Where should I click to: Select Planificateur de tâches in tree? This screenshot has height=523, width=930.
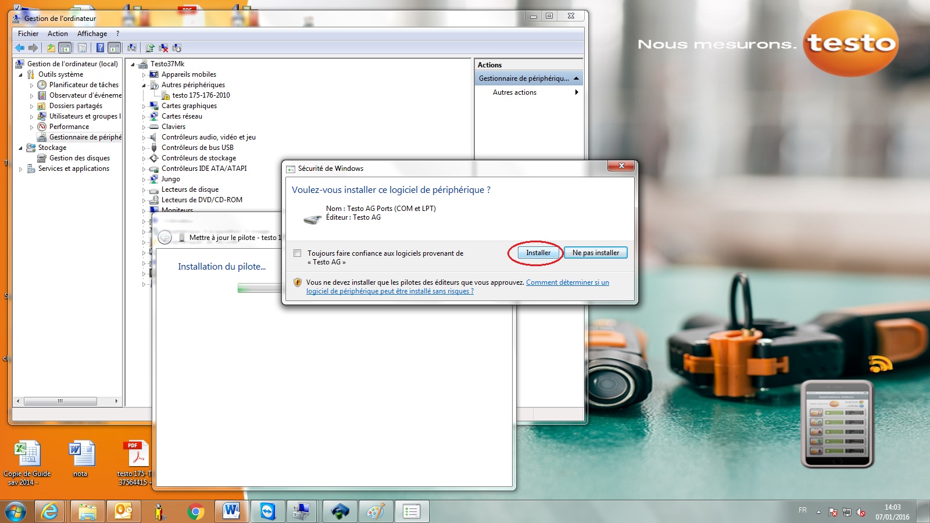tap(84, 85)
